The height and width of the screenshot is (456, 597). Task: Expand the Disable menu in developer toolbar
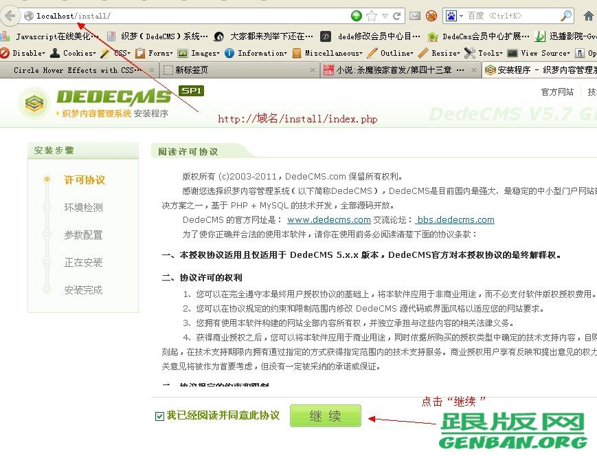tap(23, 53)
